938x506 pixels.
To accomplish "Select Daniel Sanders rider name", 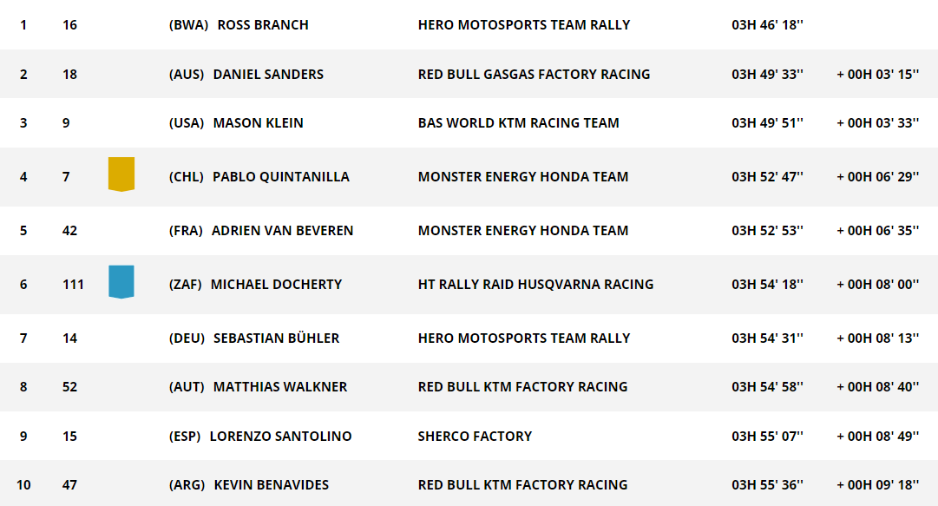I will [268, 74].
